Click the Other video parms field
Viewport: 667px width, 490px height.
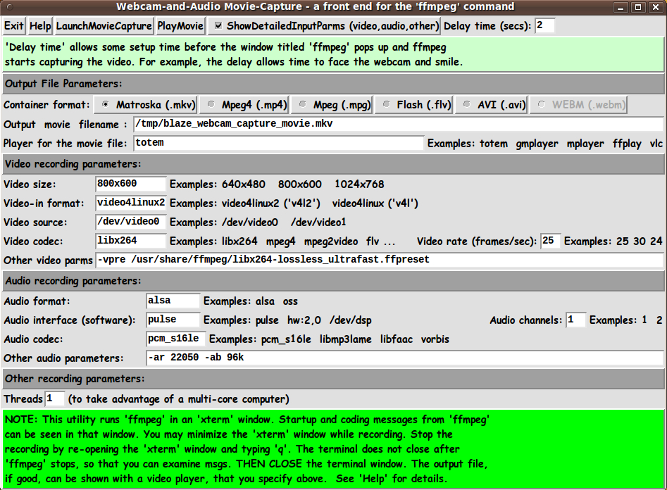[x=380, y=260]
